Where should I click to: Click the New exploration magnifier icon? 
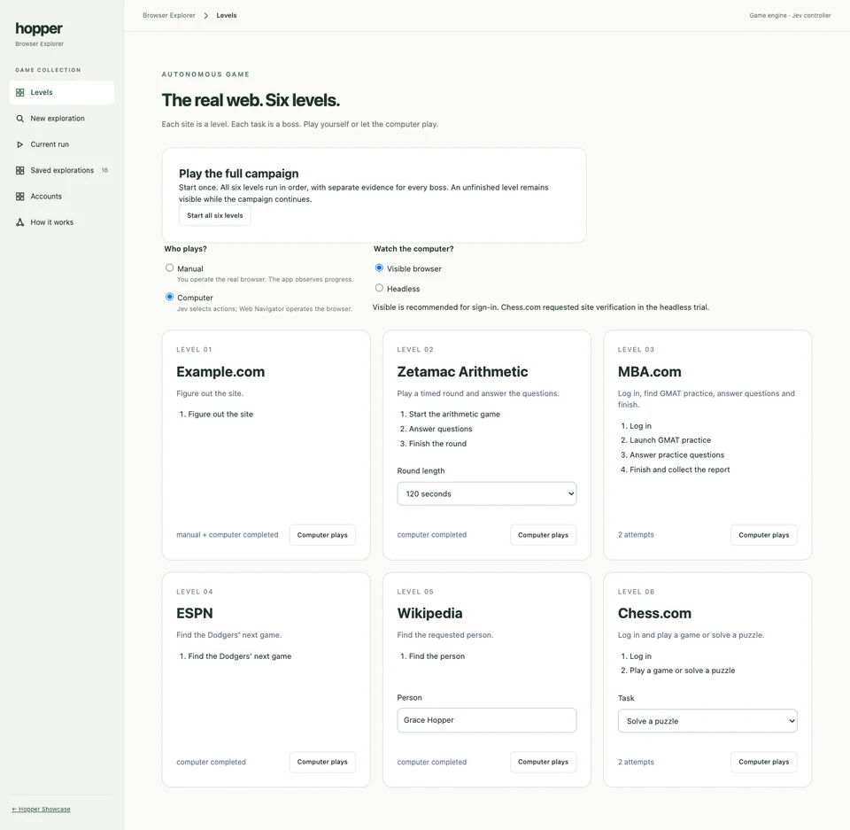tap(20, 119)
